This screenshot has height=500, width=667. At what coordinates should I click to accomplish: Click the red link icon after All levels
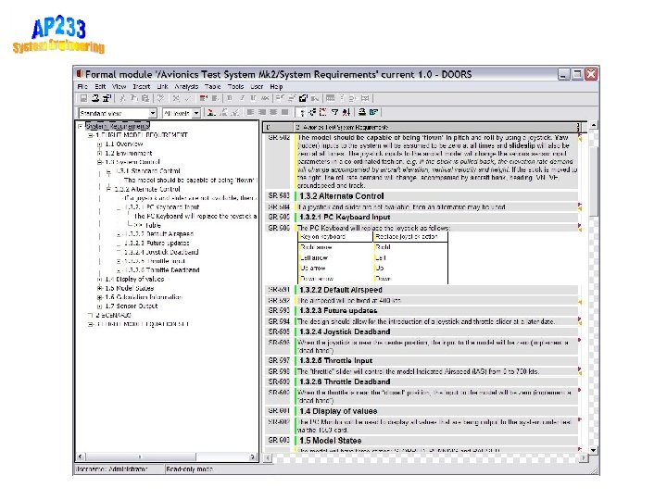coord(211,112)
